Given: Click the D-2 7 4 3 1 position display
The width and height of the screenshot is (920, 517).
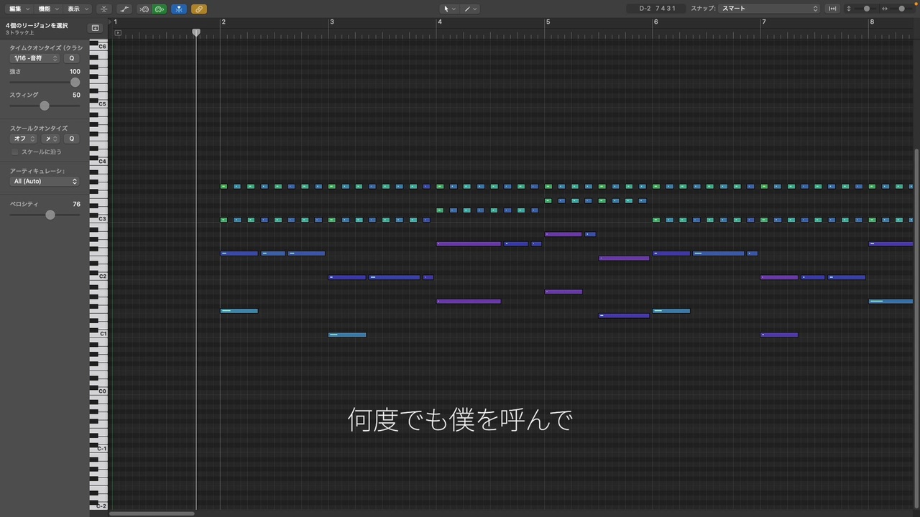Looking at the screenshot, I should pos(657,9).
